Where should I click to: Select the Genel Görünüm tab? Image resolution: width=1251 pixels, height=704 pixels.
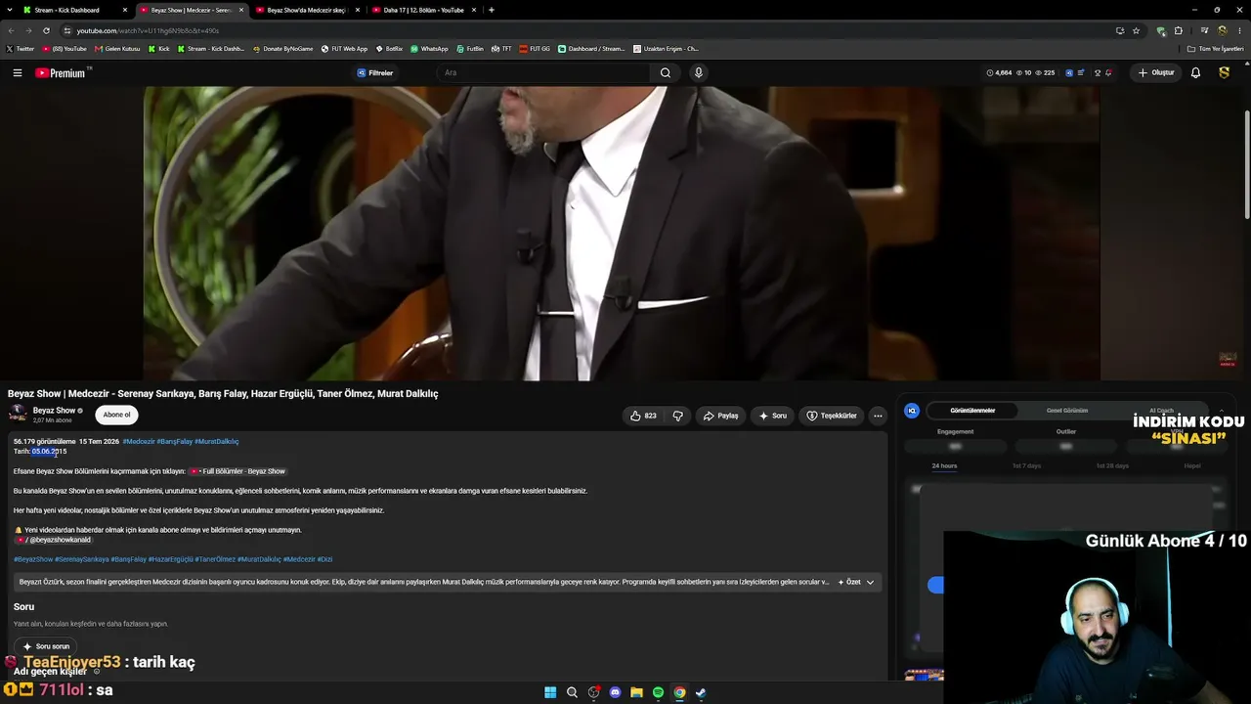coord(1067,411)
